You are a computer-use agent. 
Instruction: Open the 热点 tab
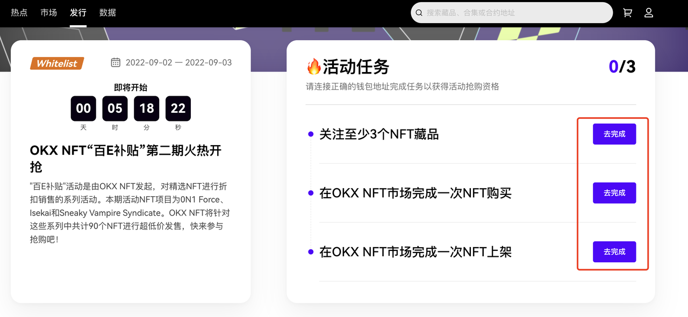tap(19, 12)
